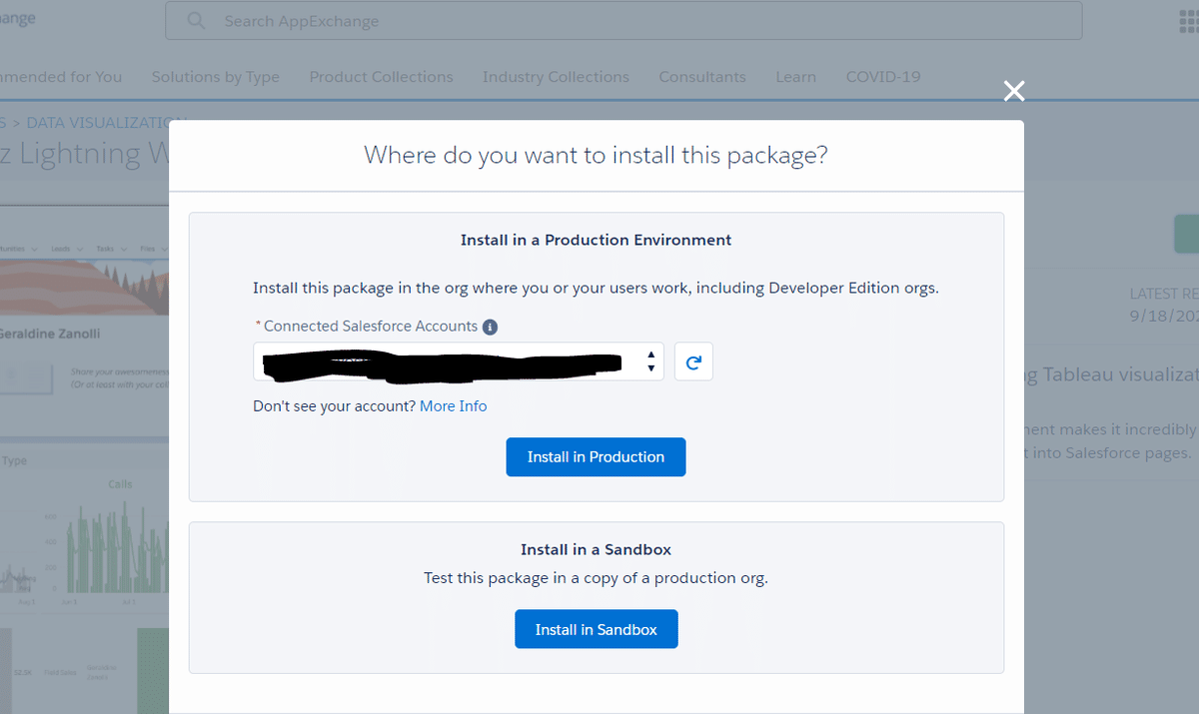Image resolution: width=1199 pixels, height=714 pixels.
Task: Open the COVID-19 tab
Action: coord(883,77)
